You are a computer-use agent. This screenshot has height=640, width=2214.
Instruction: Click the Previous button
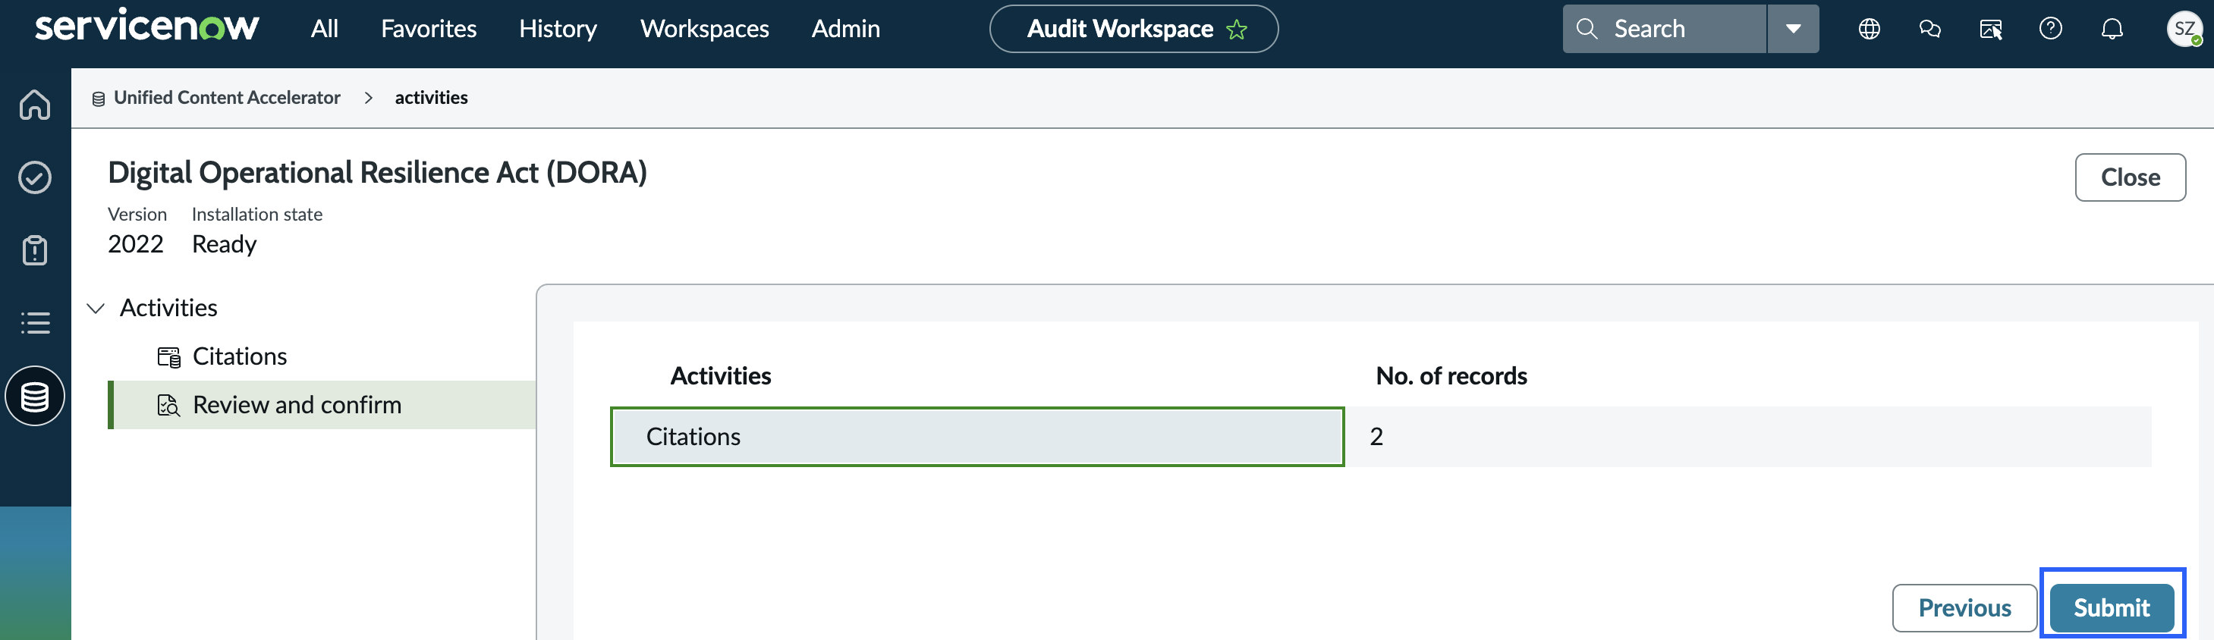[1964, 607]
